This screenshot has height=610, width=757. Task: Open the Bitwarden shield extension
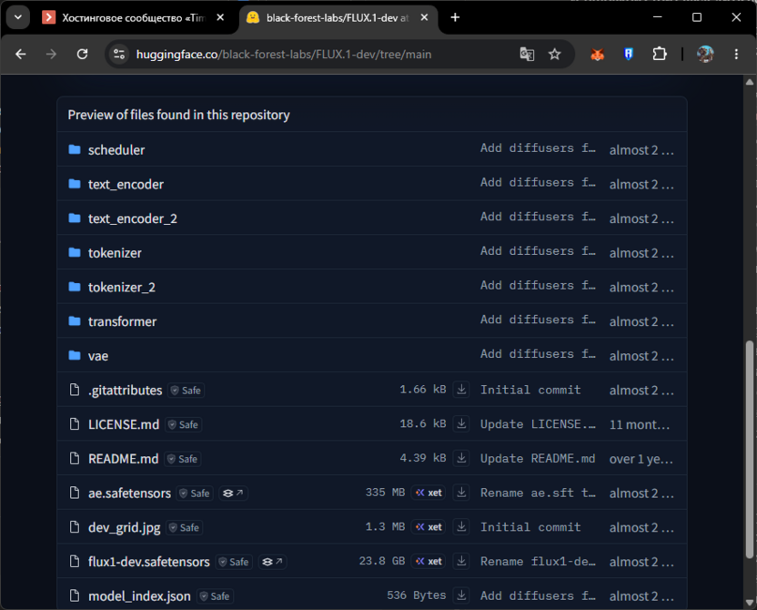pos(628,54)
